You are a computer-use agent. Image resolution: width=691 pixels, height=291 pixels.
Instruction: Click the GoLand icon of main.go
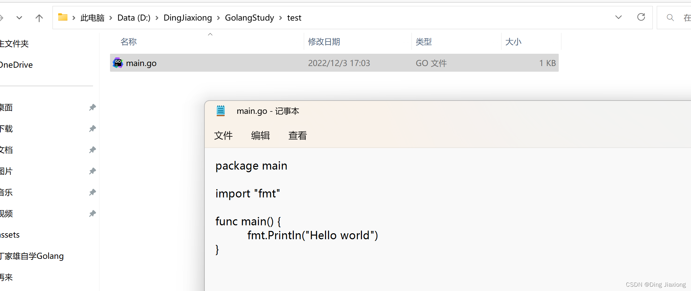point(118,63)
